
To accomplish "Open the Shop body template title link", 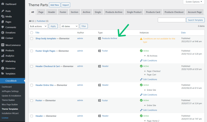I will 46,39.
